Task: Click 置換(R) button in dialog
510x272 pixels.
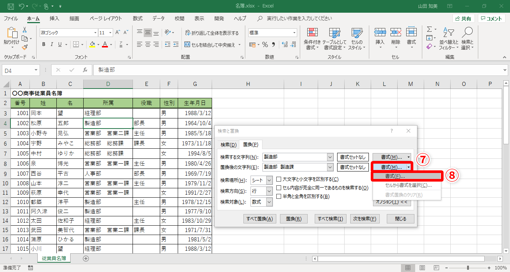Action: point(293,219)
